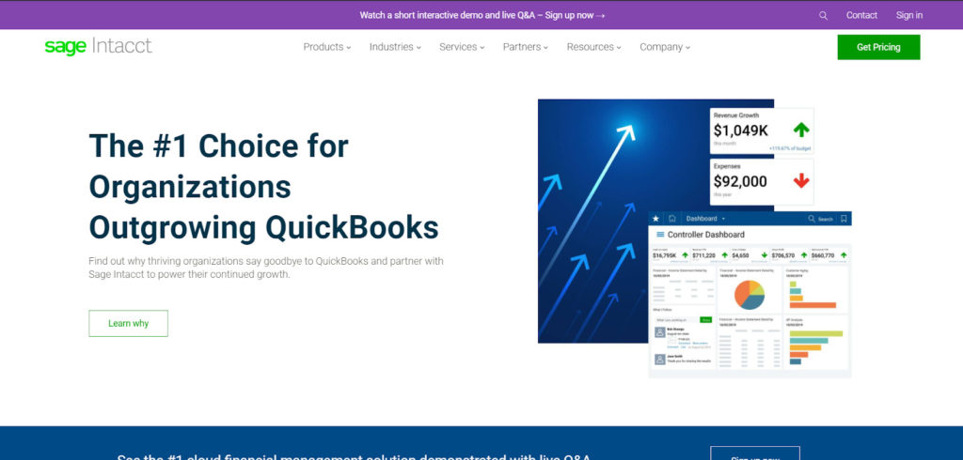The image size is (963, 460).
Task: Expand the Industries menu
Action: coord(395,47)
